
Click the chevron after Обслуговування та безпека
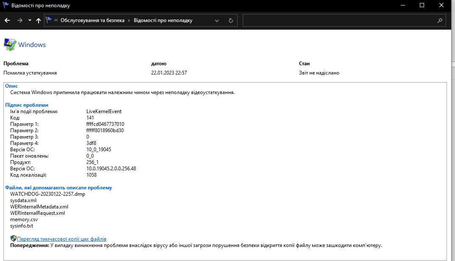click(x=129, y=20)
